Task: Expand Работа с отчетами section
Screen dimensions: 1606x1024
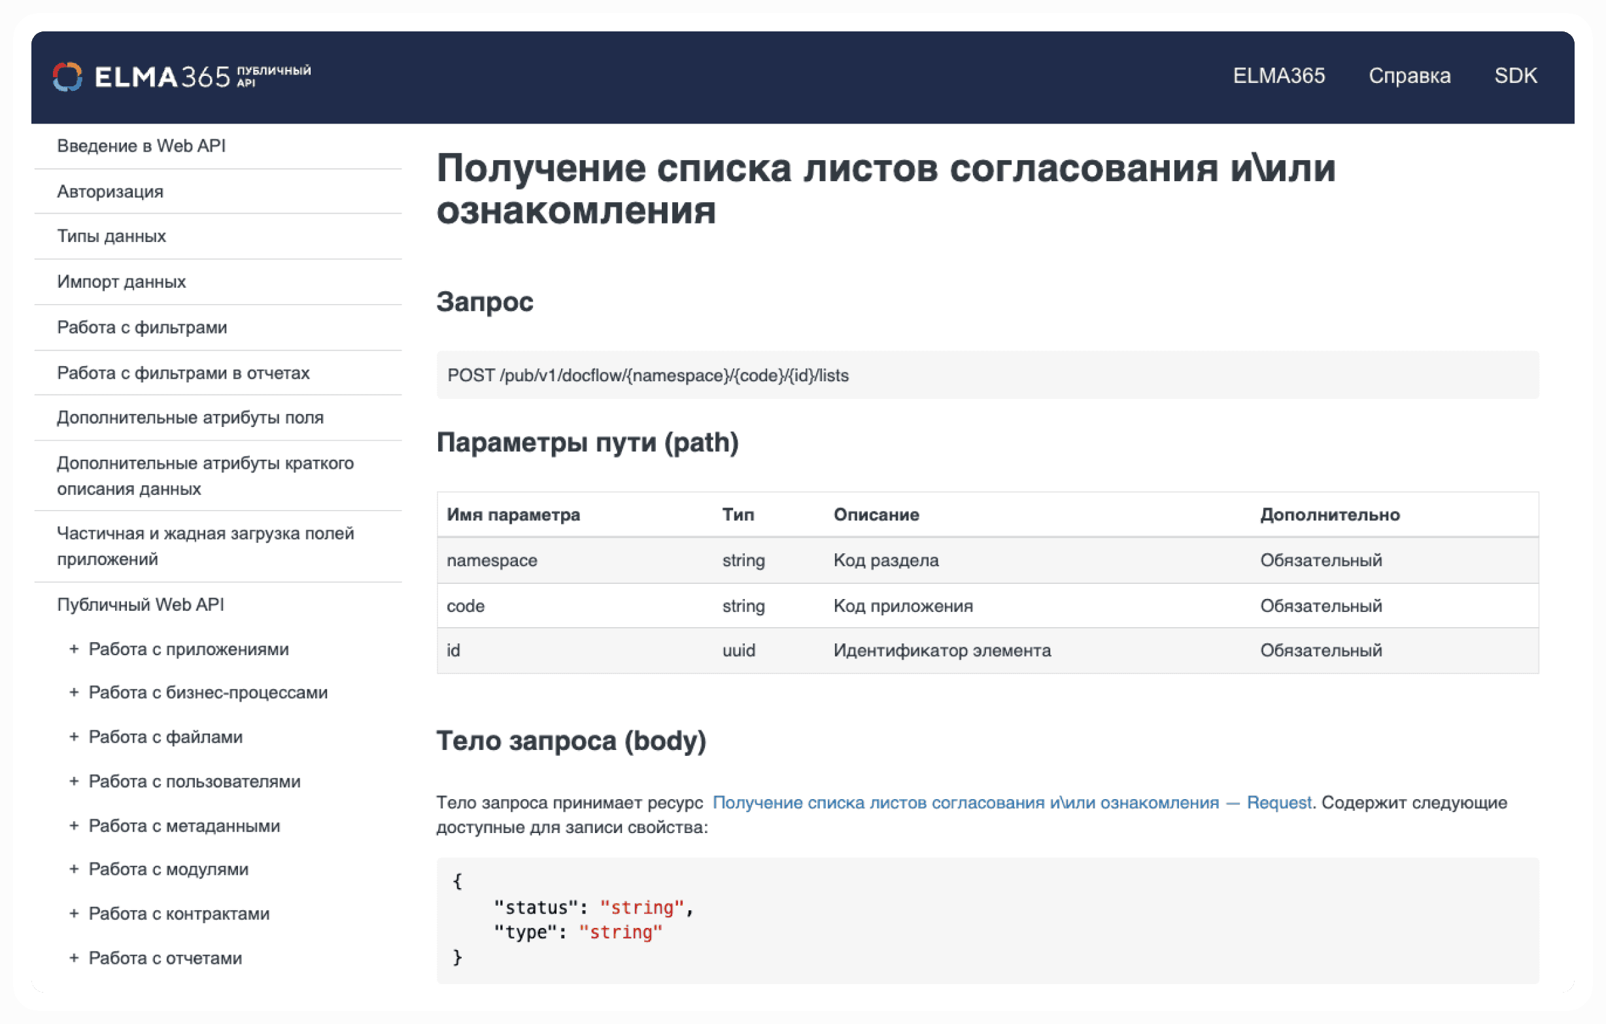Action: [x=74, y=958]
